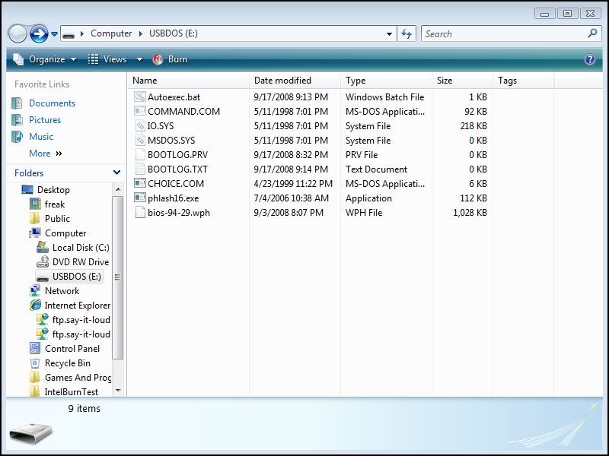Image resolution: width=609 pixels, height=456 pixels.
Task: Open Documents favorite link
Action: click(52, 103)
